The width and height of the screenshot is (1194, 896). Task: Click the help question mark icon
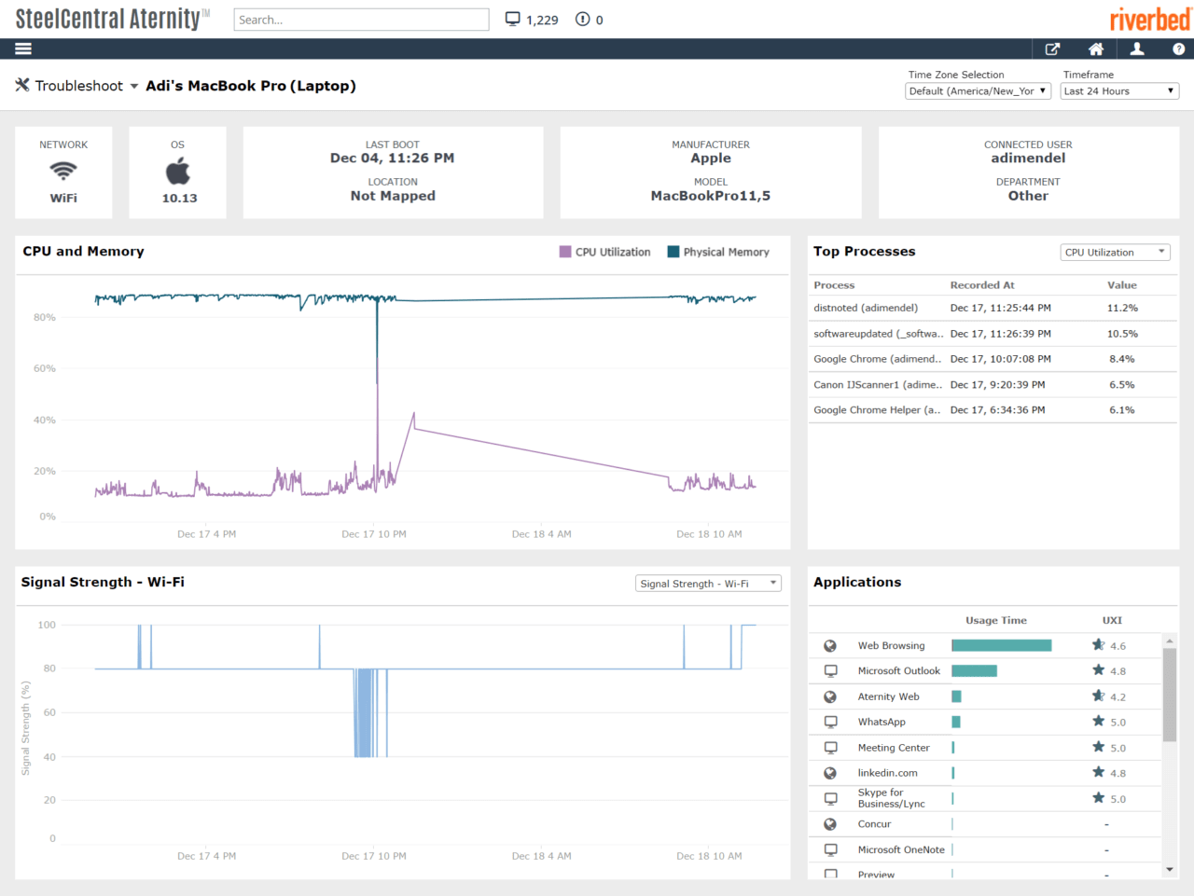point(1176,48)
